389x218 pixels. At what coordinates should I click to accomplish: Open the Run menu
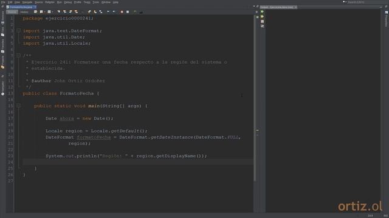[60, 2]
